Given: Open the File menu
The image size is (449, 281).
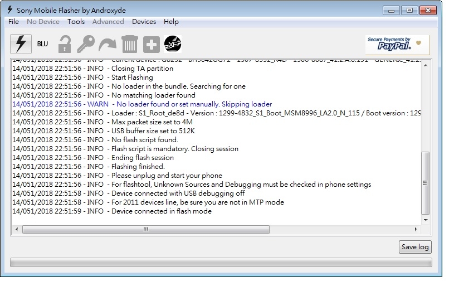Looking at the screenshot, I should (x=13, y=22).
